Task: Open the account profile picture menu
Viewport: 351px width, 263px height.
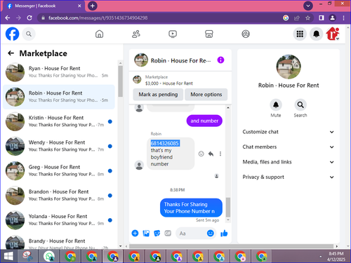Action: [333, 34]
